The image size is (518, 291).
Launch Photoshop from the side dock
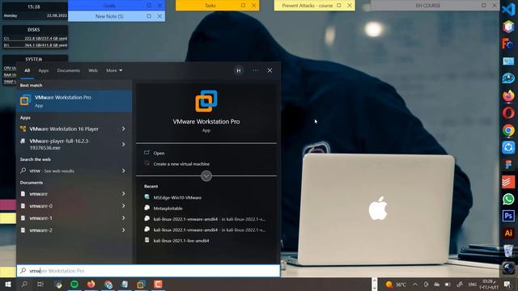pos(508,216)
